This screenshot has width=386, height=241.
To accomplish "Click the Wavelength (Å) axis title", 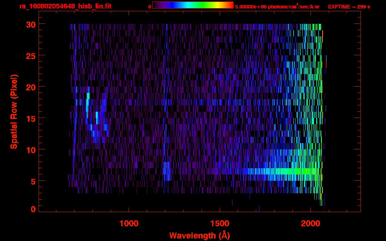I will [200, 235].
